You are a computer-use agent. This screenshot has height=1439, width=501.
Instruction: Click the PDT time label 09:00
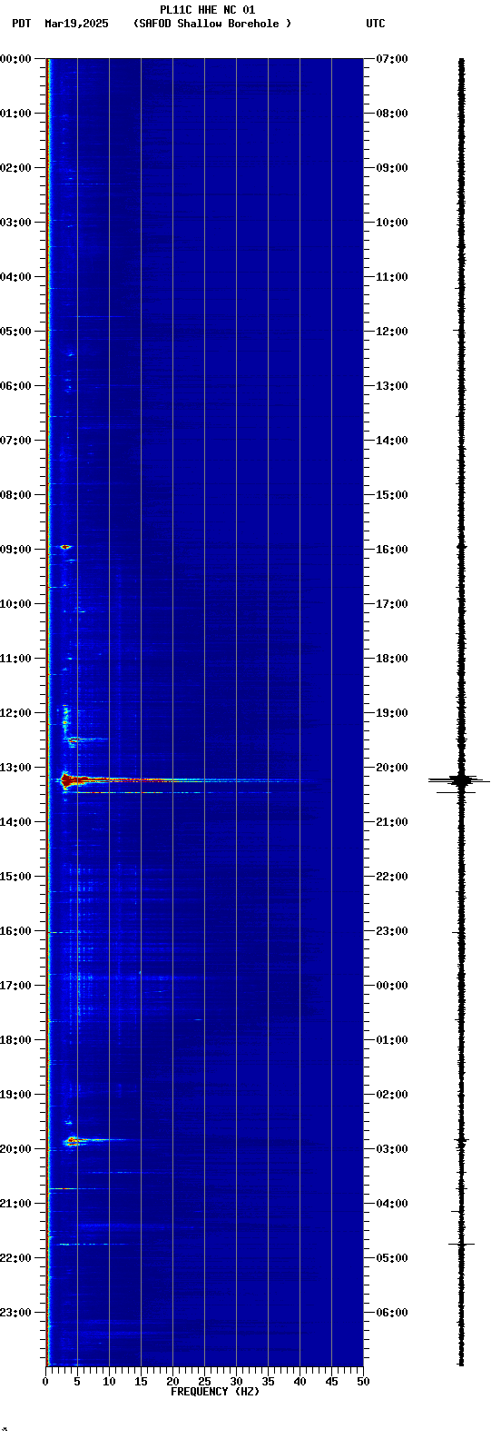click(x=15, y=550)
